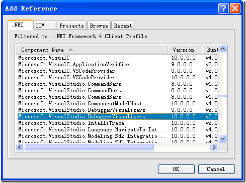Screen dimensions: 246x183
Task: Open the Browse tab
Action: (99, 26)
